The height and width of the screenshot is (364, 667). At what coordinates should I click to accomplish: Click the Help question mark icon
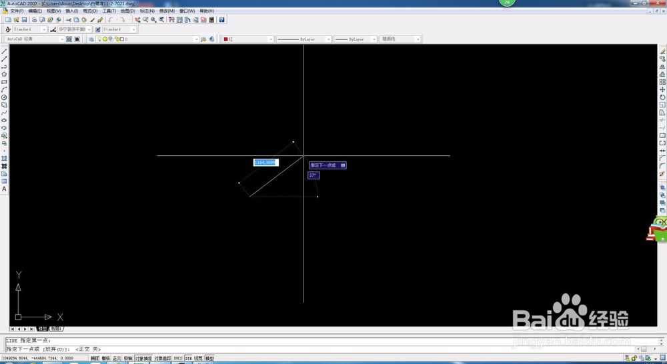(221, 19)
